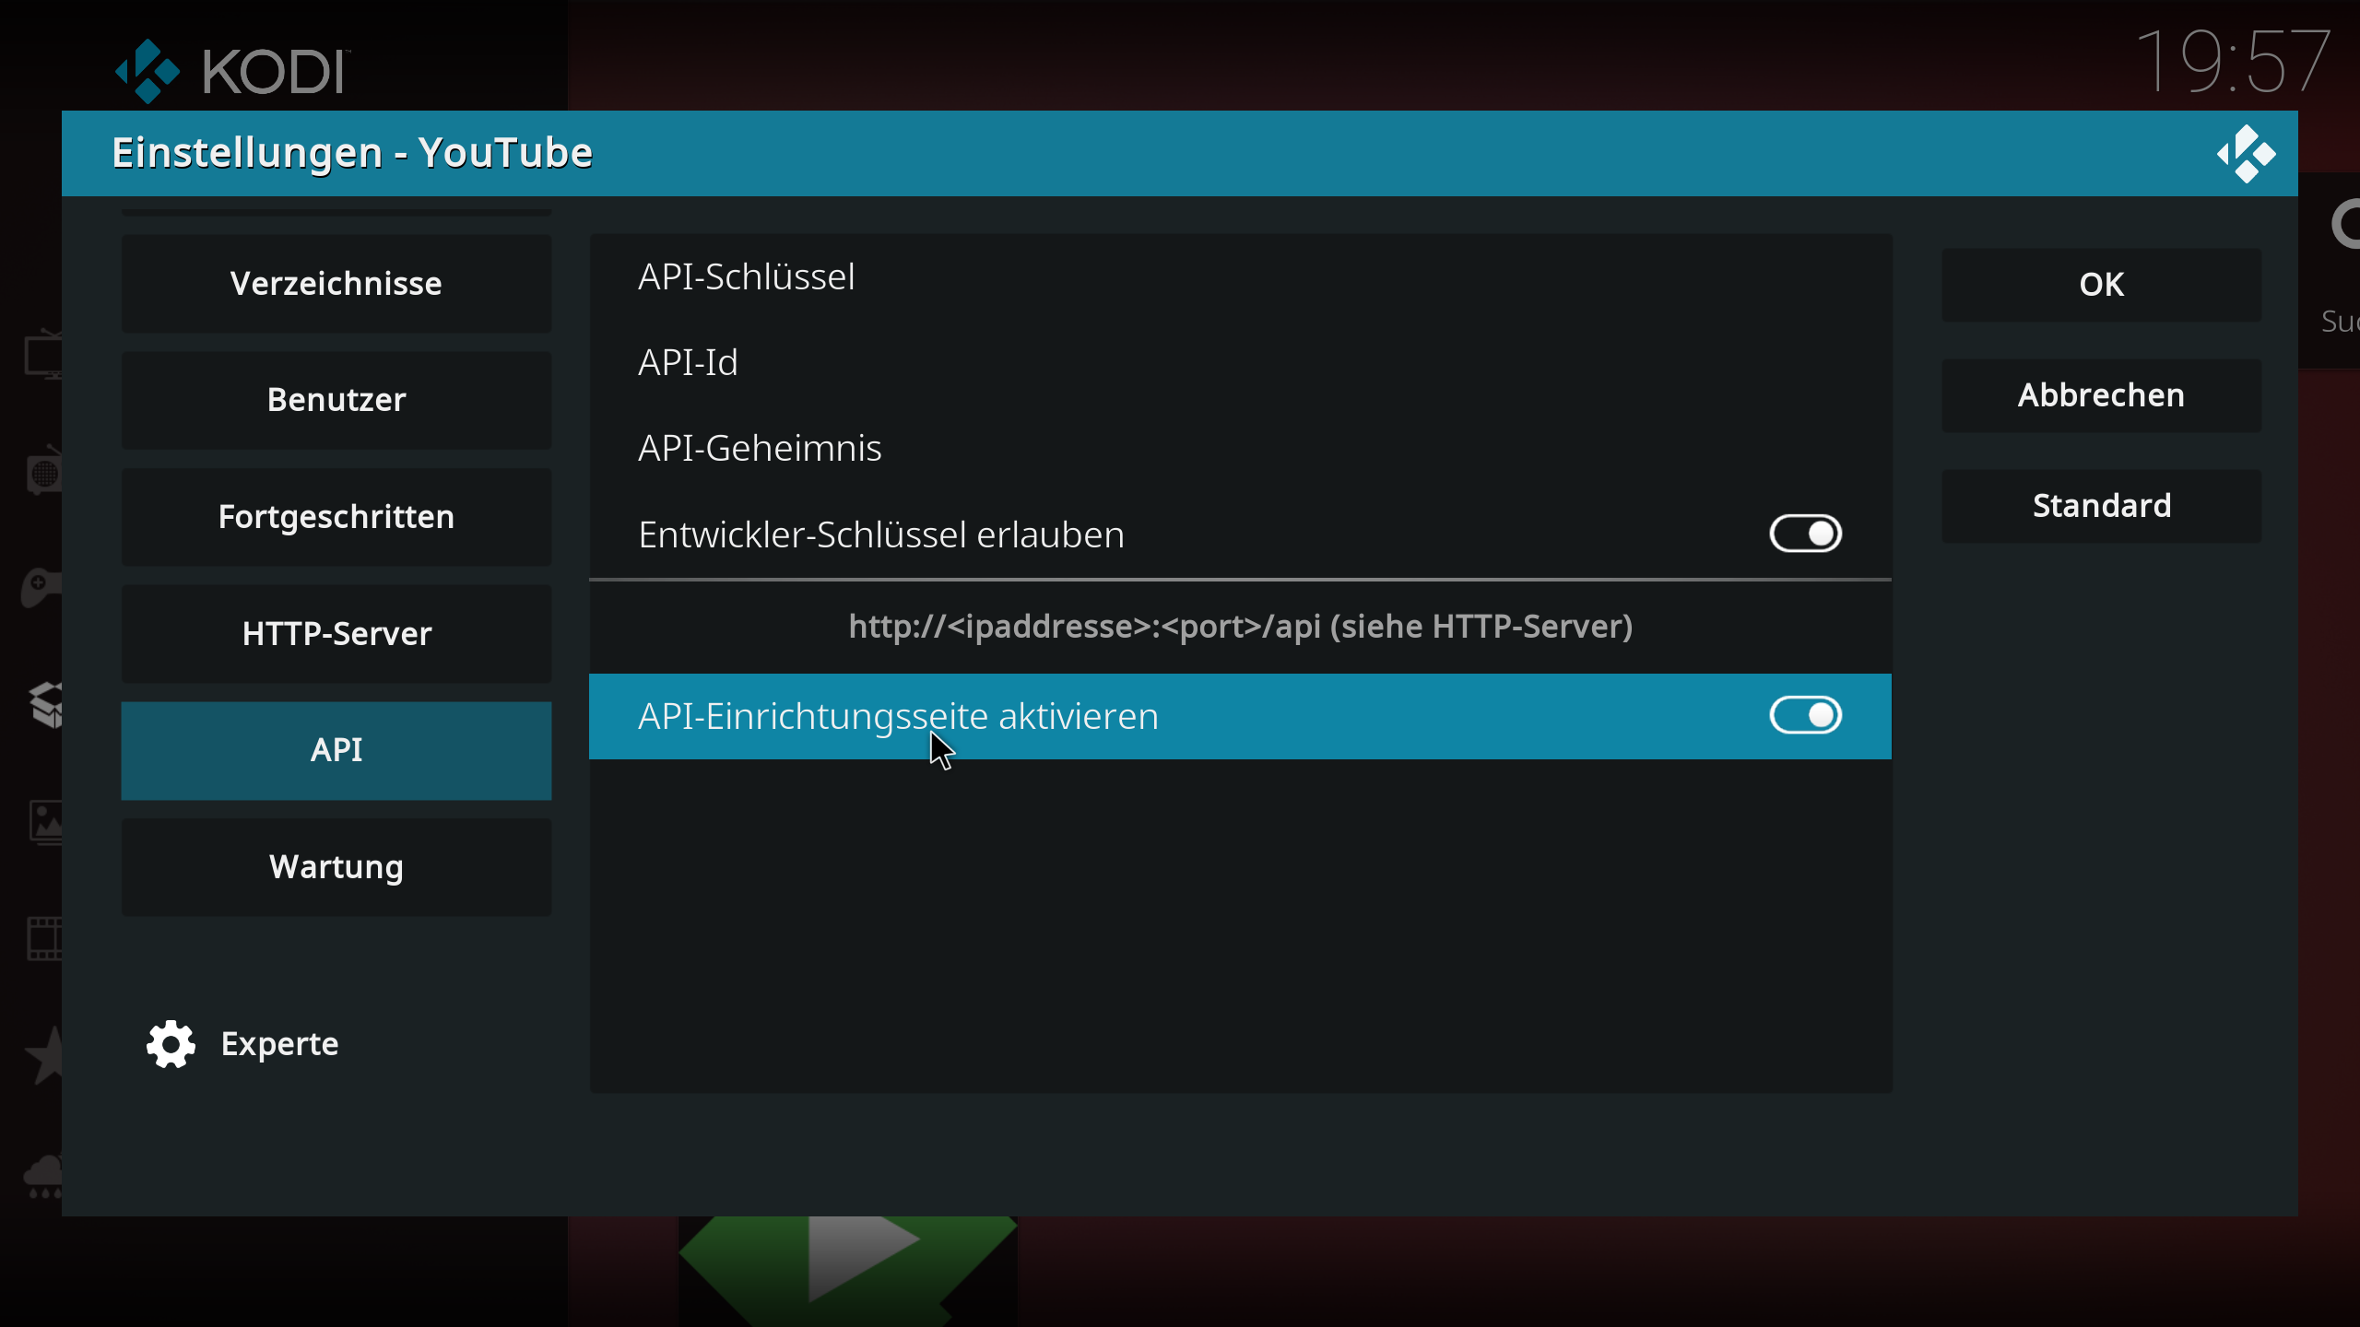2360x1327 pixels.
Task: Open the TV icon in background sidebar
Action: (x=43, y=355)
